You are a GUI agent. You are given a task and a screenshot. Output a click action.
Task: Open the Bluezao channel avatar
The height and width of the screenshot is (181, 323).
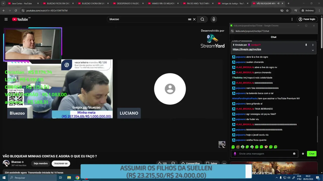coord(6,163)
